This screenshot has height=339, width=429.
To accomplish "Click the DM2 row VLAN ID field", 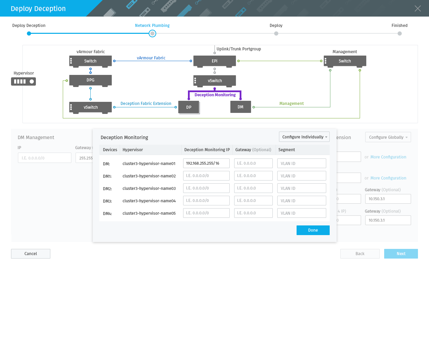I will coord(302,188).
